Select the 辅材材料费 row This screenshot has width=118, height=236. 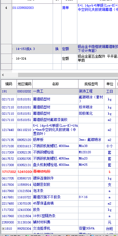[59, 222]
